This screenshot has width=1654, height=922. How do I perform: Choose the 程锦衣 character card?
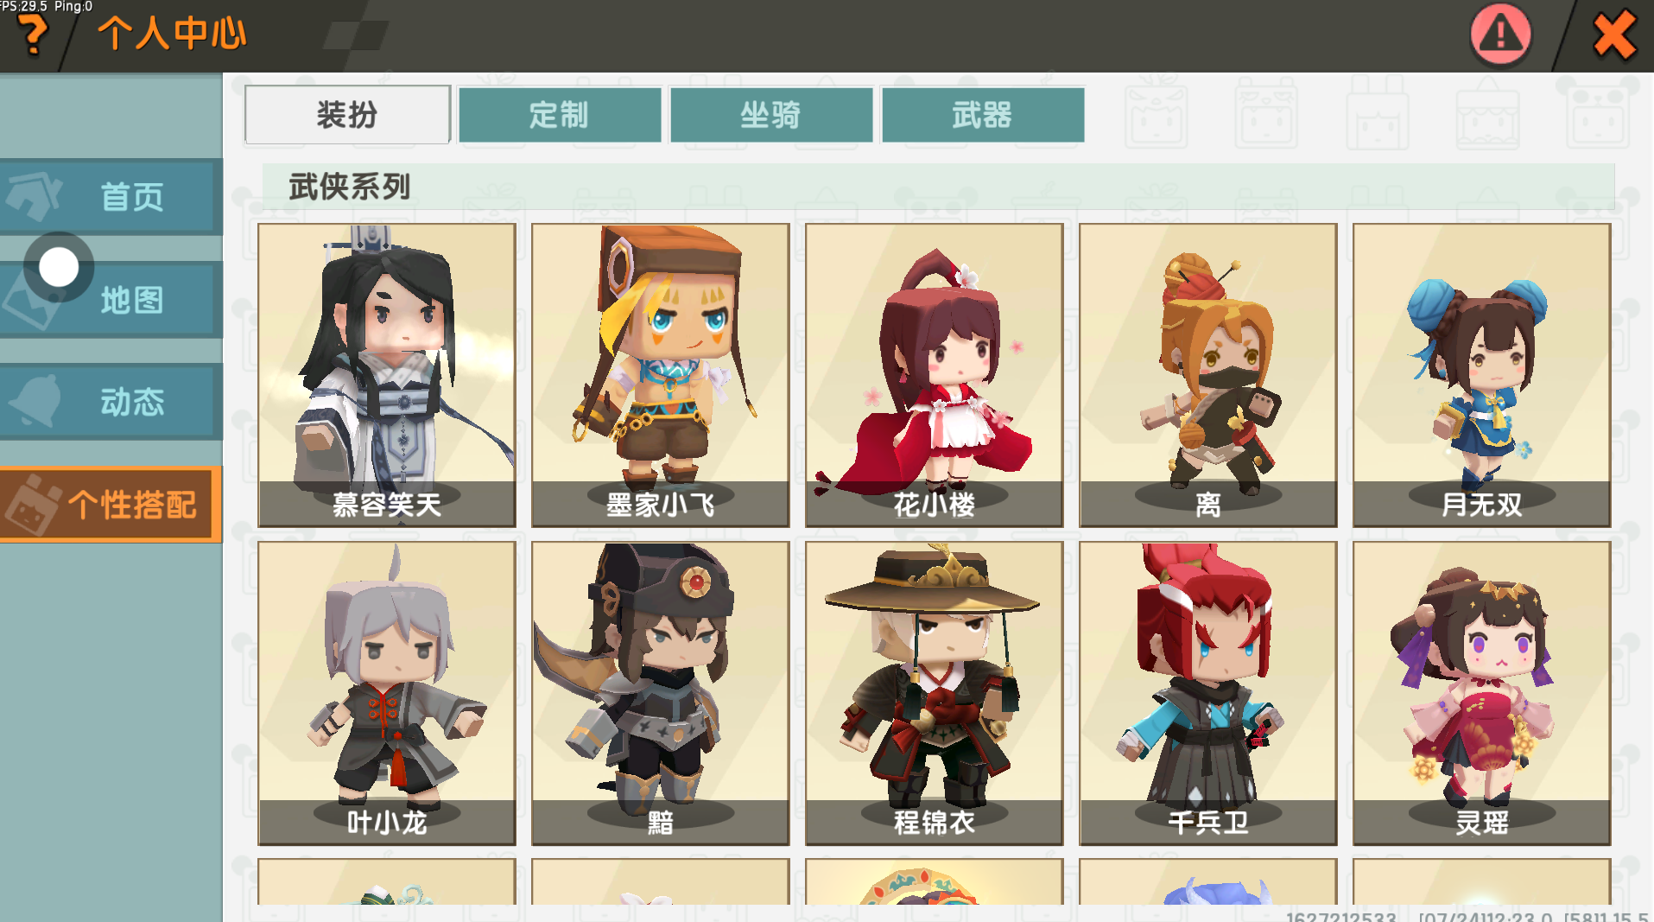coord(935,693)
